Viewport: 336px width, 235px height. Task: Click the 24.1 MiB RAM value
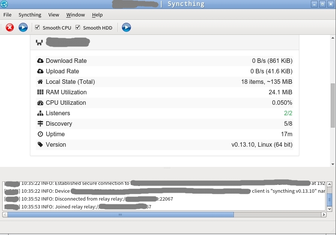(x=280, y=92)
